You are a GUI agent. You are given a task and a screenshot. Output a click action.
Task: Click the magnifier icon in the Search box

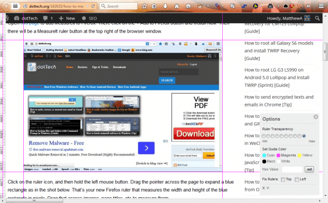pyautogui.click(x=103, y=6)
